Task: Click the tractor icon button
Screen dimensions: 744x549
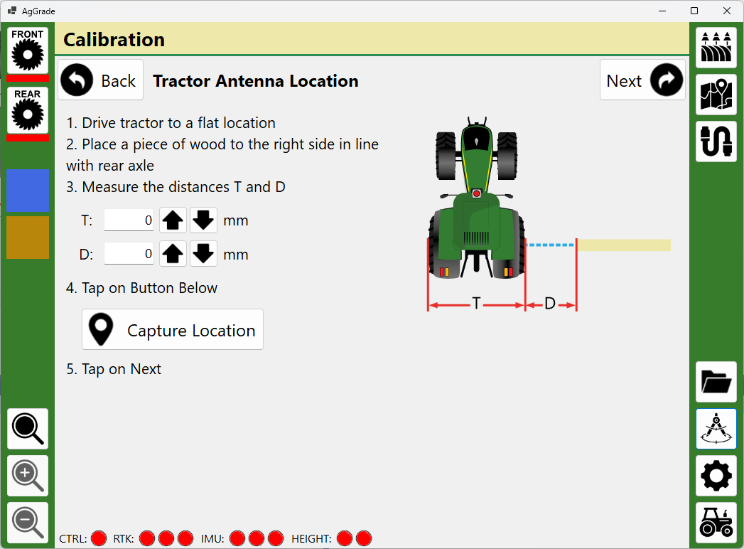Action: 716,523
